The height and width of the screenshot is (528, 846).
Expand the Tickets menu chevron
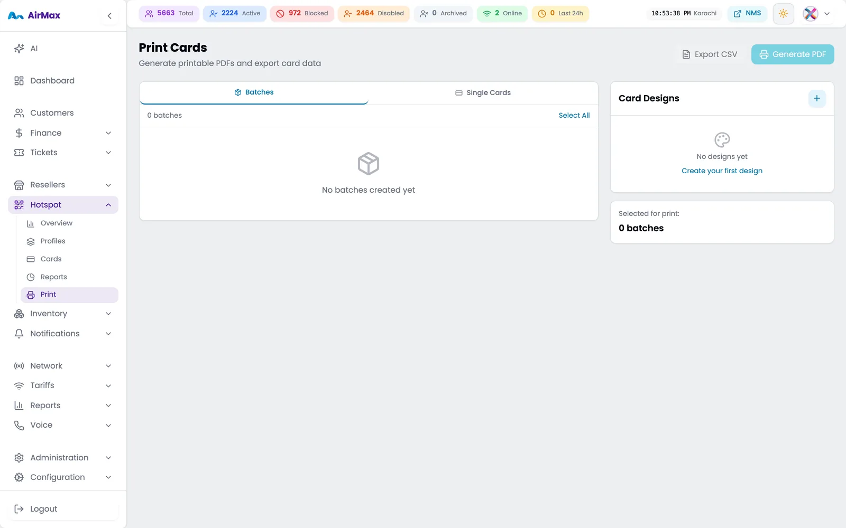(108, 153)
